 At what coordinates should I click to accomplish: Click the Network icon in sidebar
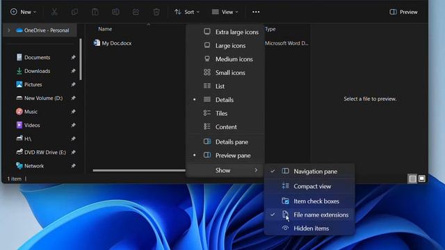(x=19, y=166)
